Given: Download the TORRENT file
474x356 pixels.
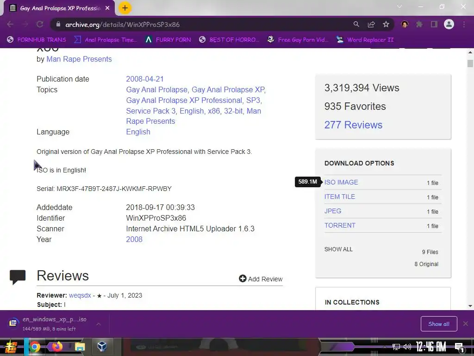Looking at the screenshot, I should (x=340, y=225).
